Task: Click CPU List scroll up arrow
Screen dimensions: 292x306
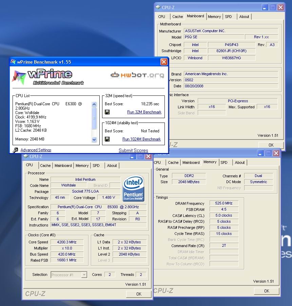Action: tap(94, 104)
